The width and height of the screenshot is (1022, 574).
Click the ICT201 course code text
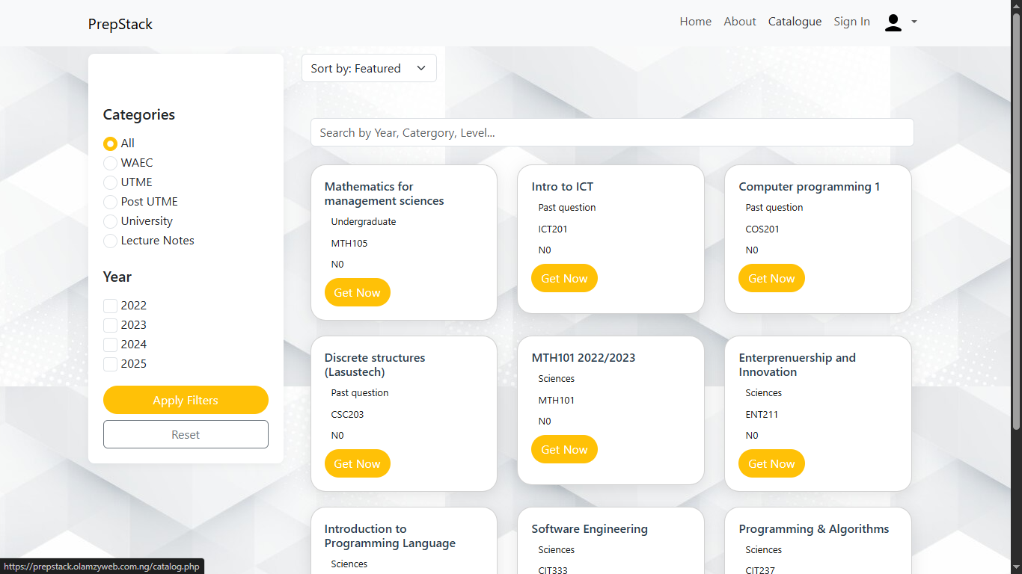553,229
